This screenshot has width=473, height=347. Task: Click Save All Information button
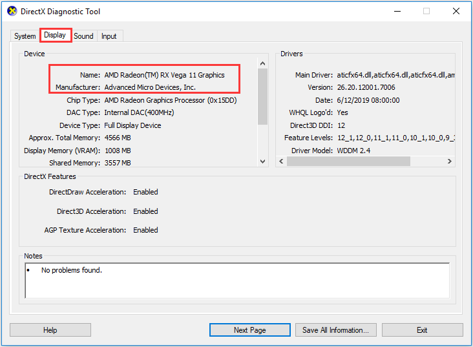336,330
